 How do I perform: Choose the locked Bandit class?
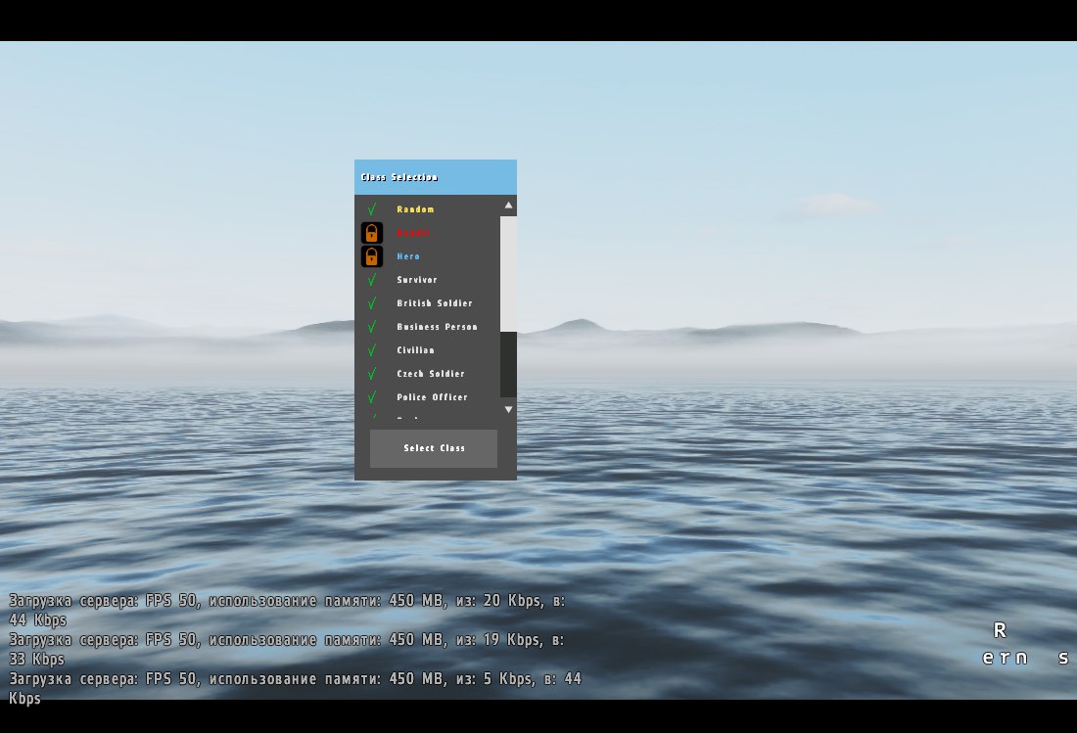click(427, 233)
